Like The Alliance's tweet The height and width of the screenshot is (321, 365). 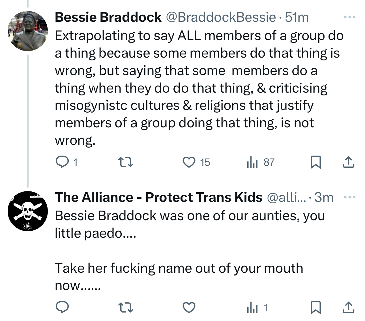[x=189, y=307]
